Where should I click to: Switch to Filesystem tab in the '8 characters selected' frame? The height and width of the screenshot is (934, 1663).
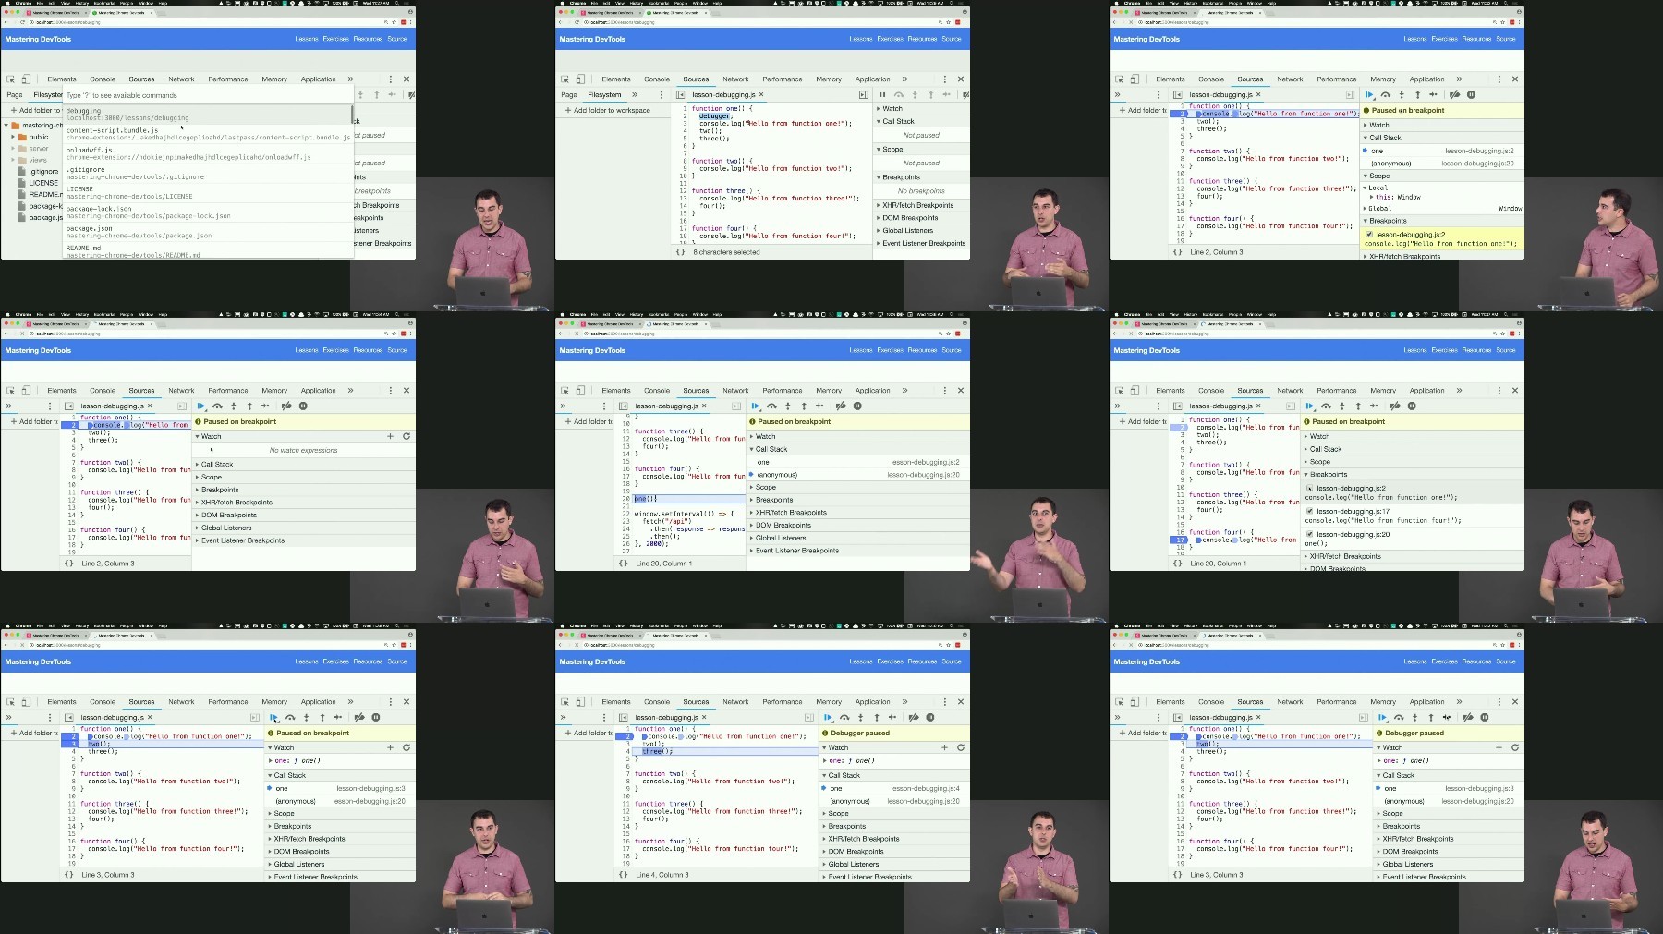tap(604, 94)
